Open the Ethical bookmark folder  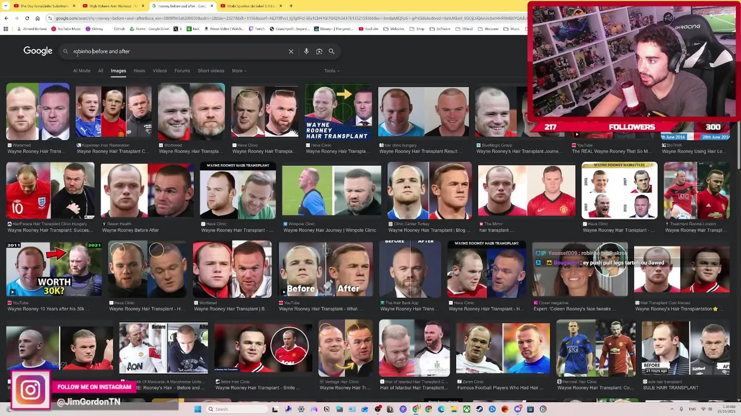[x=464, y=28]
